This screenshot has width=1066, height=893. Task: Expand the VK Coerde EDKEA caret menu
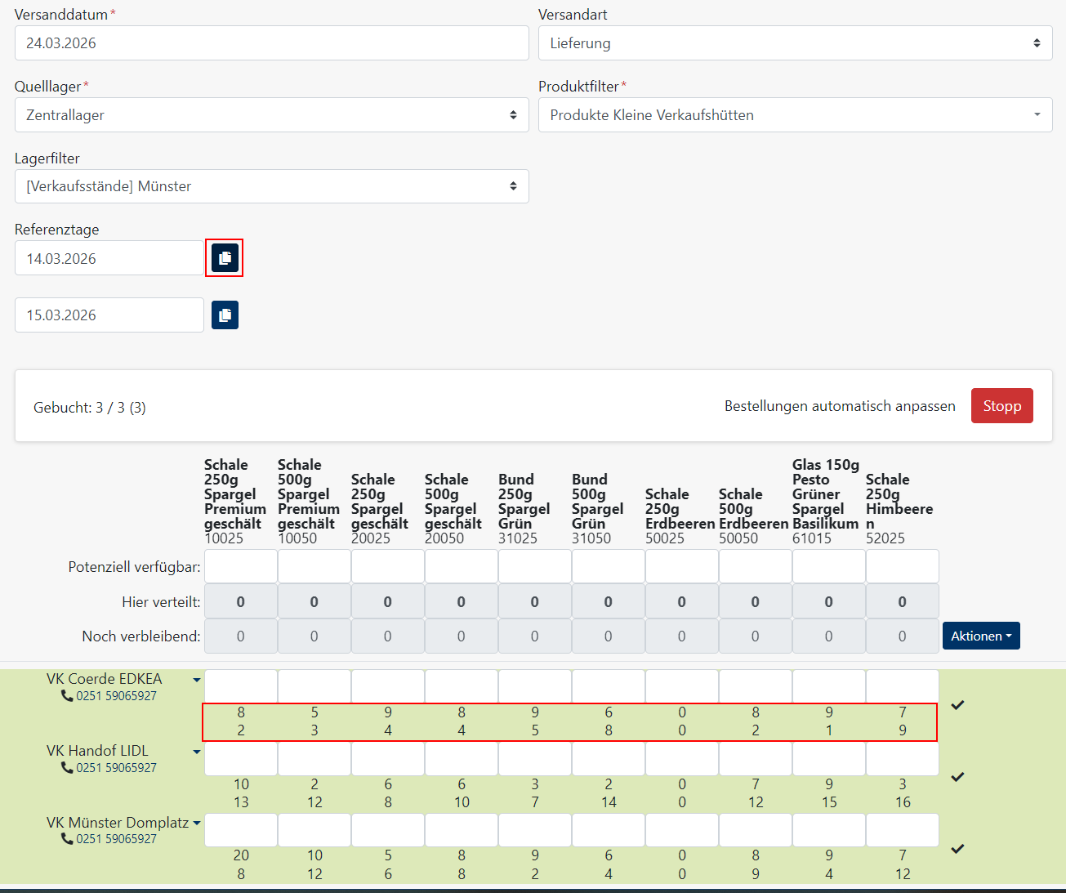point(197,680)
